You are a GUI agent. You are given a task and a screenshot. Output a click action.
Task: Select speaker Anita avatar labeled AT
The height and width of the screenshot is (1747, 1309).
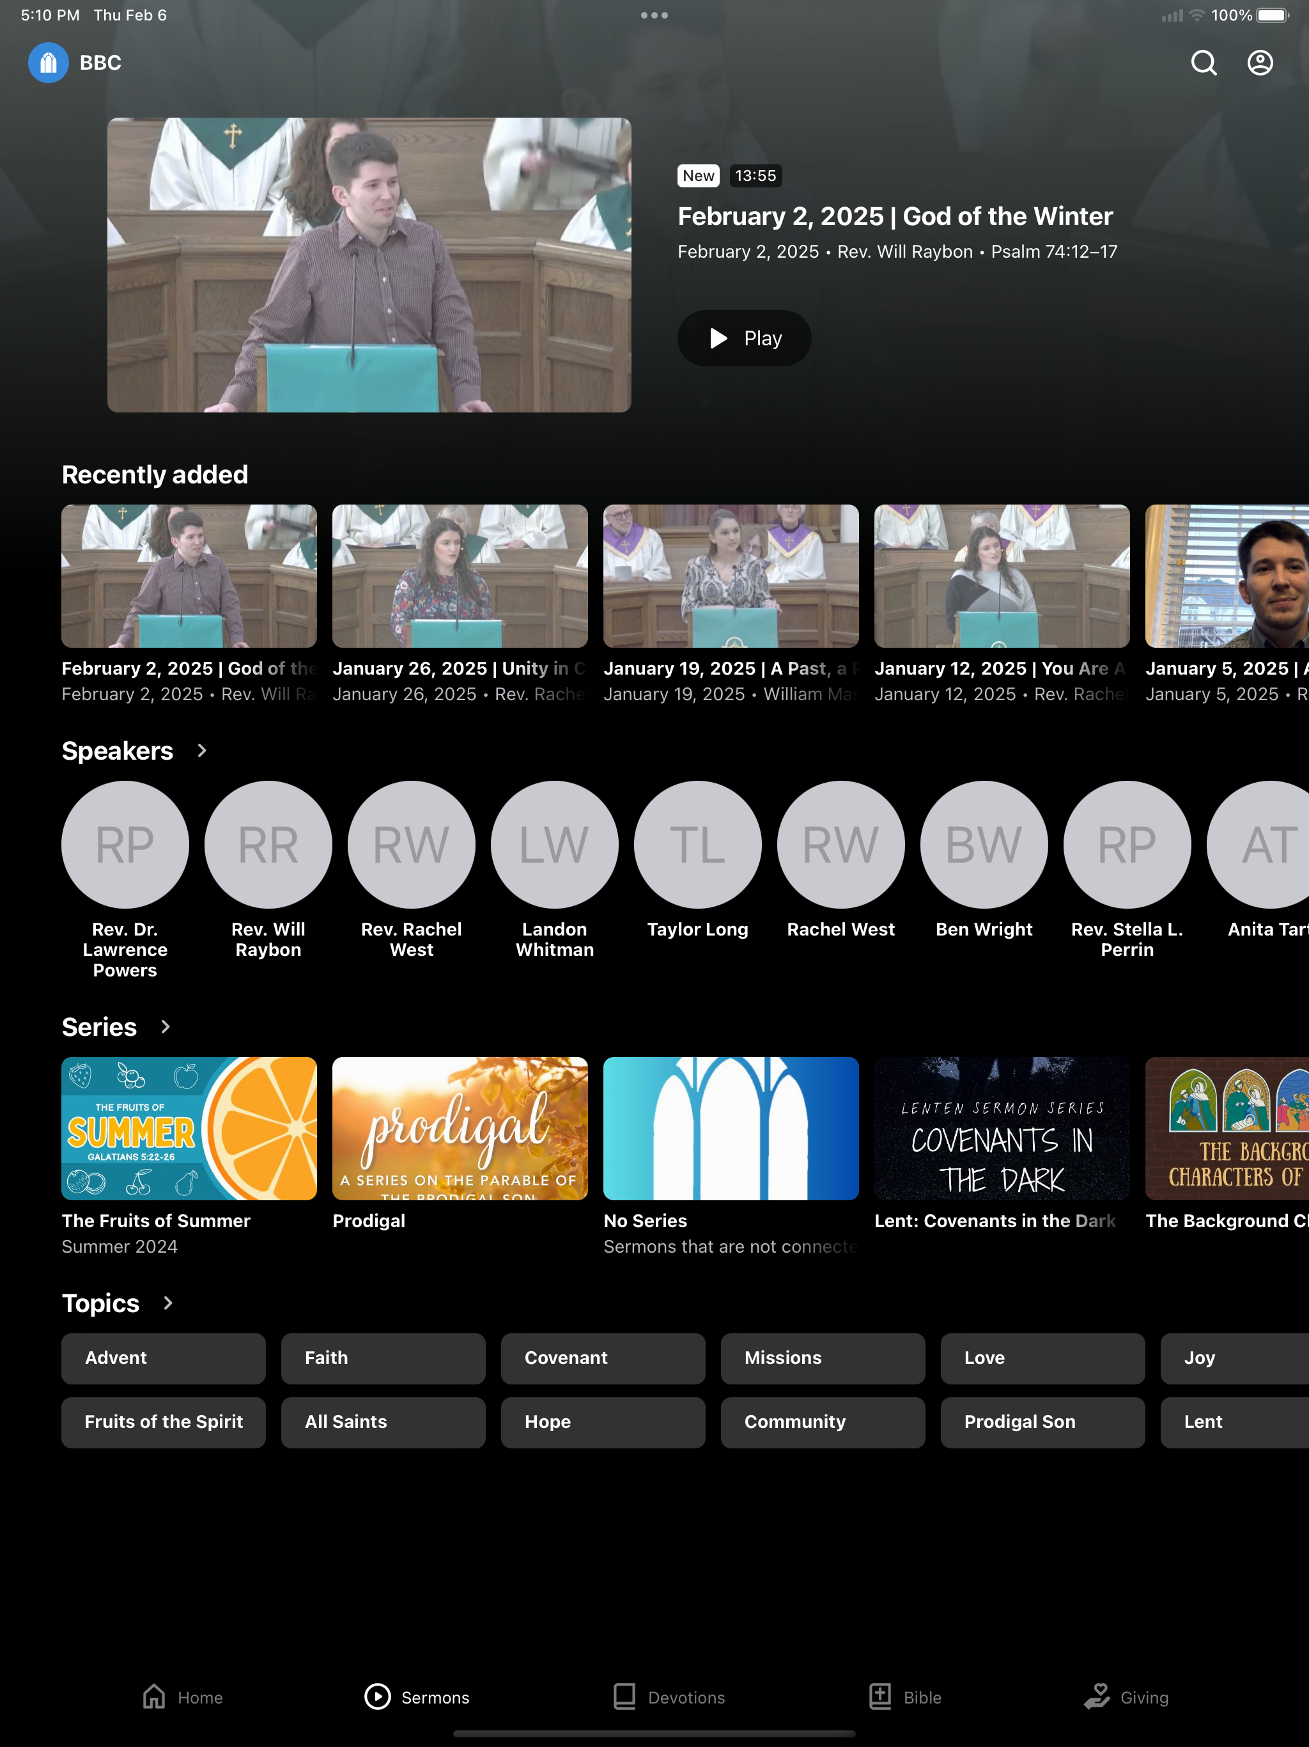pos(1258,844)
